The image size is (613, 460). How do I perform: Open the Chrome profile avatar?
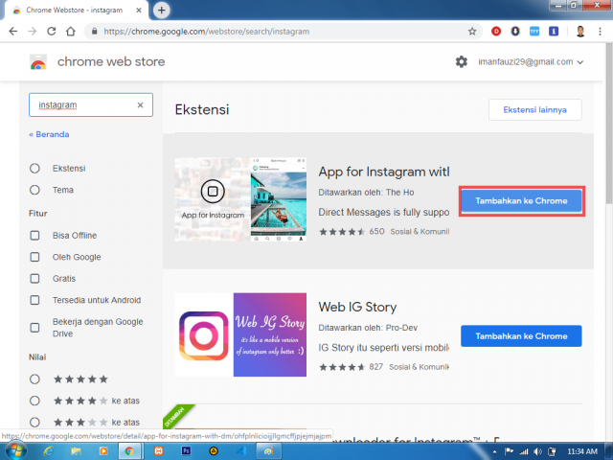[x=580, y=32]
